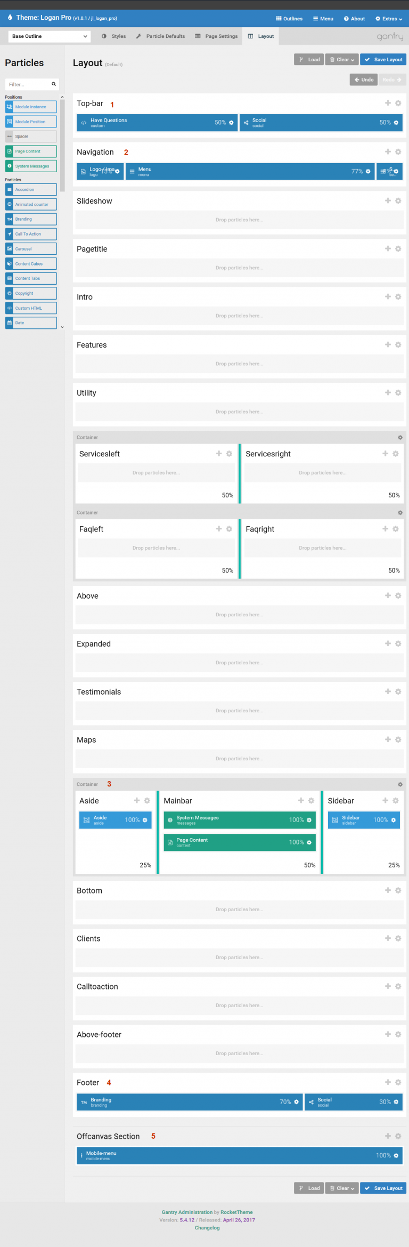Open gear of Faqleft section
The width and height of the screenshot is (409, 1247).
pos(229,529)
